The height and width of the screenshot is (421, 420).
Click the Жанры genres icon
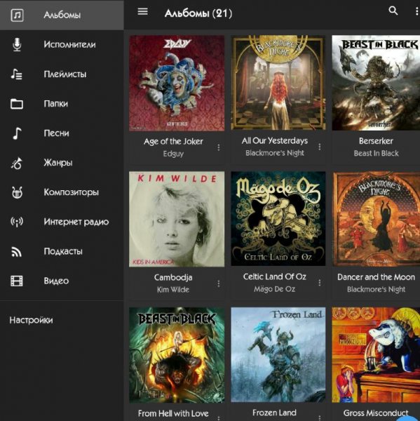tap(17, 163)
